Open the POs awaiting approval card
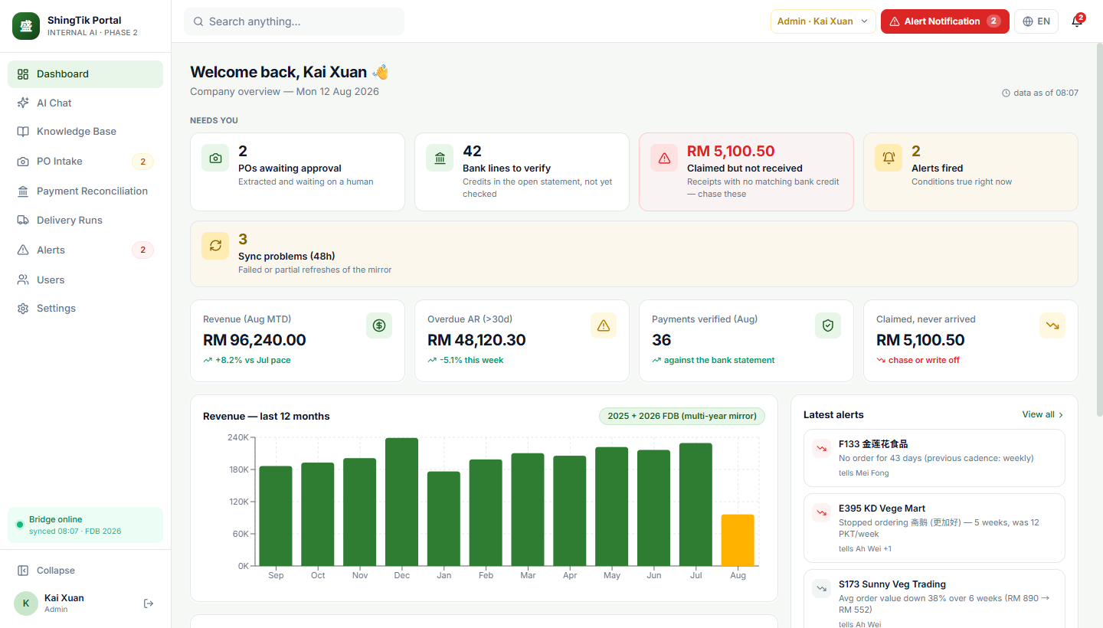 [297, 172]
